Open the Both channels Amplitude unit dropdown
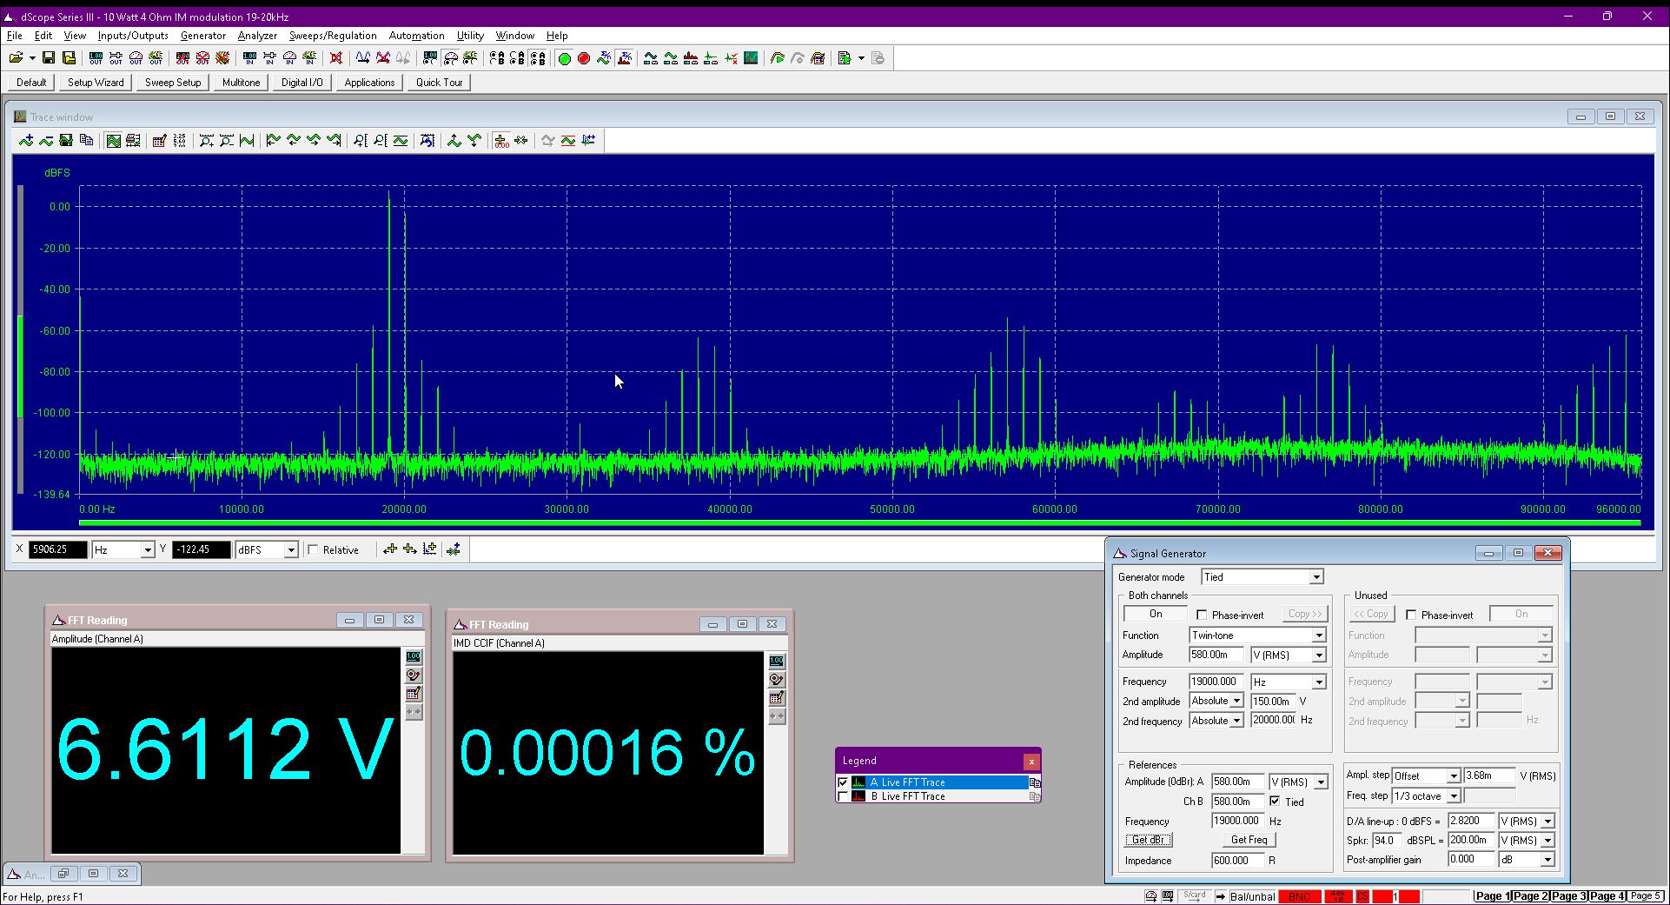 pyautogui.click(x=1319, y=655)
